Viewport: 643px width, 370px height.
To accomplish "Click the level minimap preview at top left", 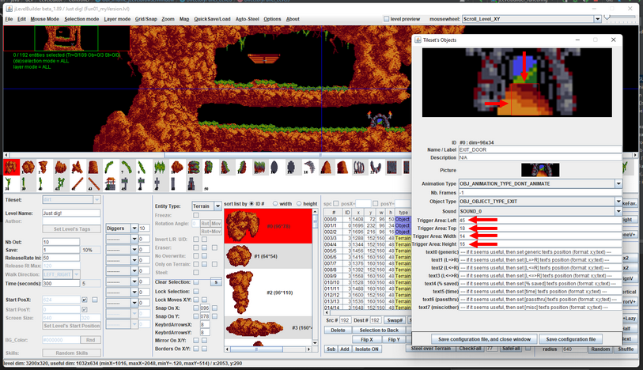I will (66, 38).
